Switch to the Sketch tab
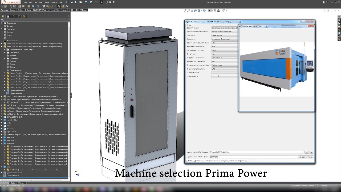 (x=20, y=10)
